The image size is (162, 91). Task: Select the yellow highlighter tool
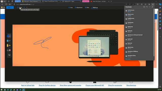9,45
